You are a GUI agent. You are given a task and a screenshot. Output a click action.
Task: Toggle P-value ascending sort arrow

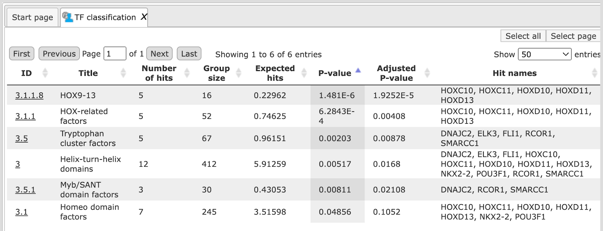coord(358,70)
